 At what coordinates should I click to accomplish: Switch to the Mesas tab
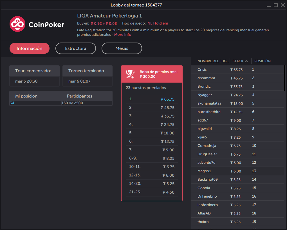pyautogui.click(x=122, y=48)
